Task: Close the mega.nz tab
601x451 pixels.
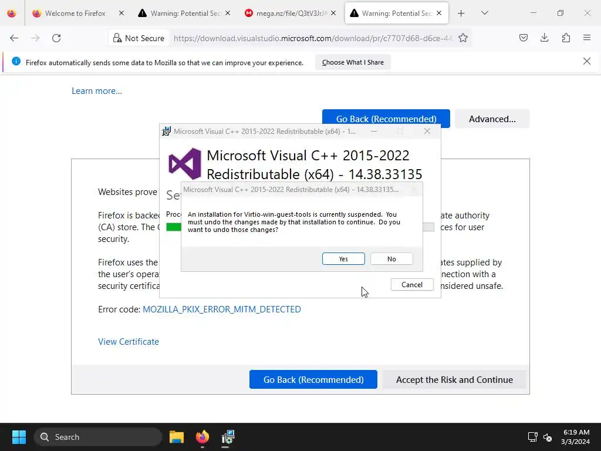Action: tap(333, 13)
